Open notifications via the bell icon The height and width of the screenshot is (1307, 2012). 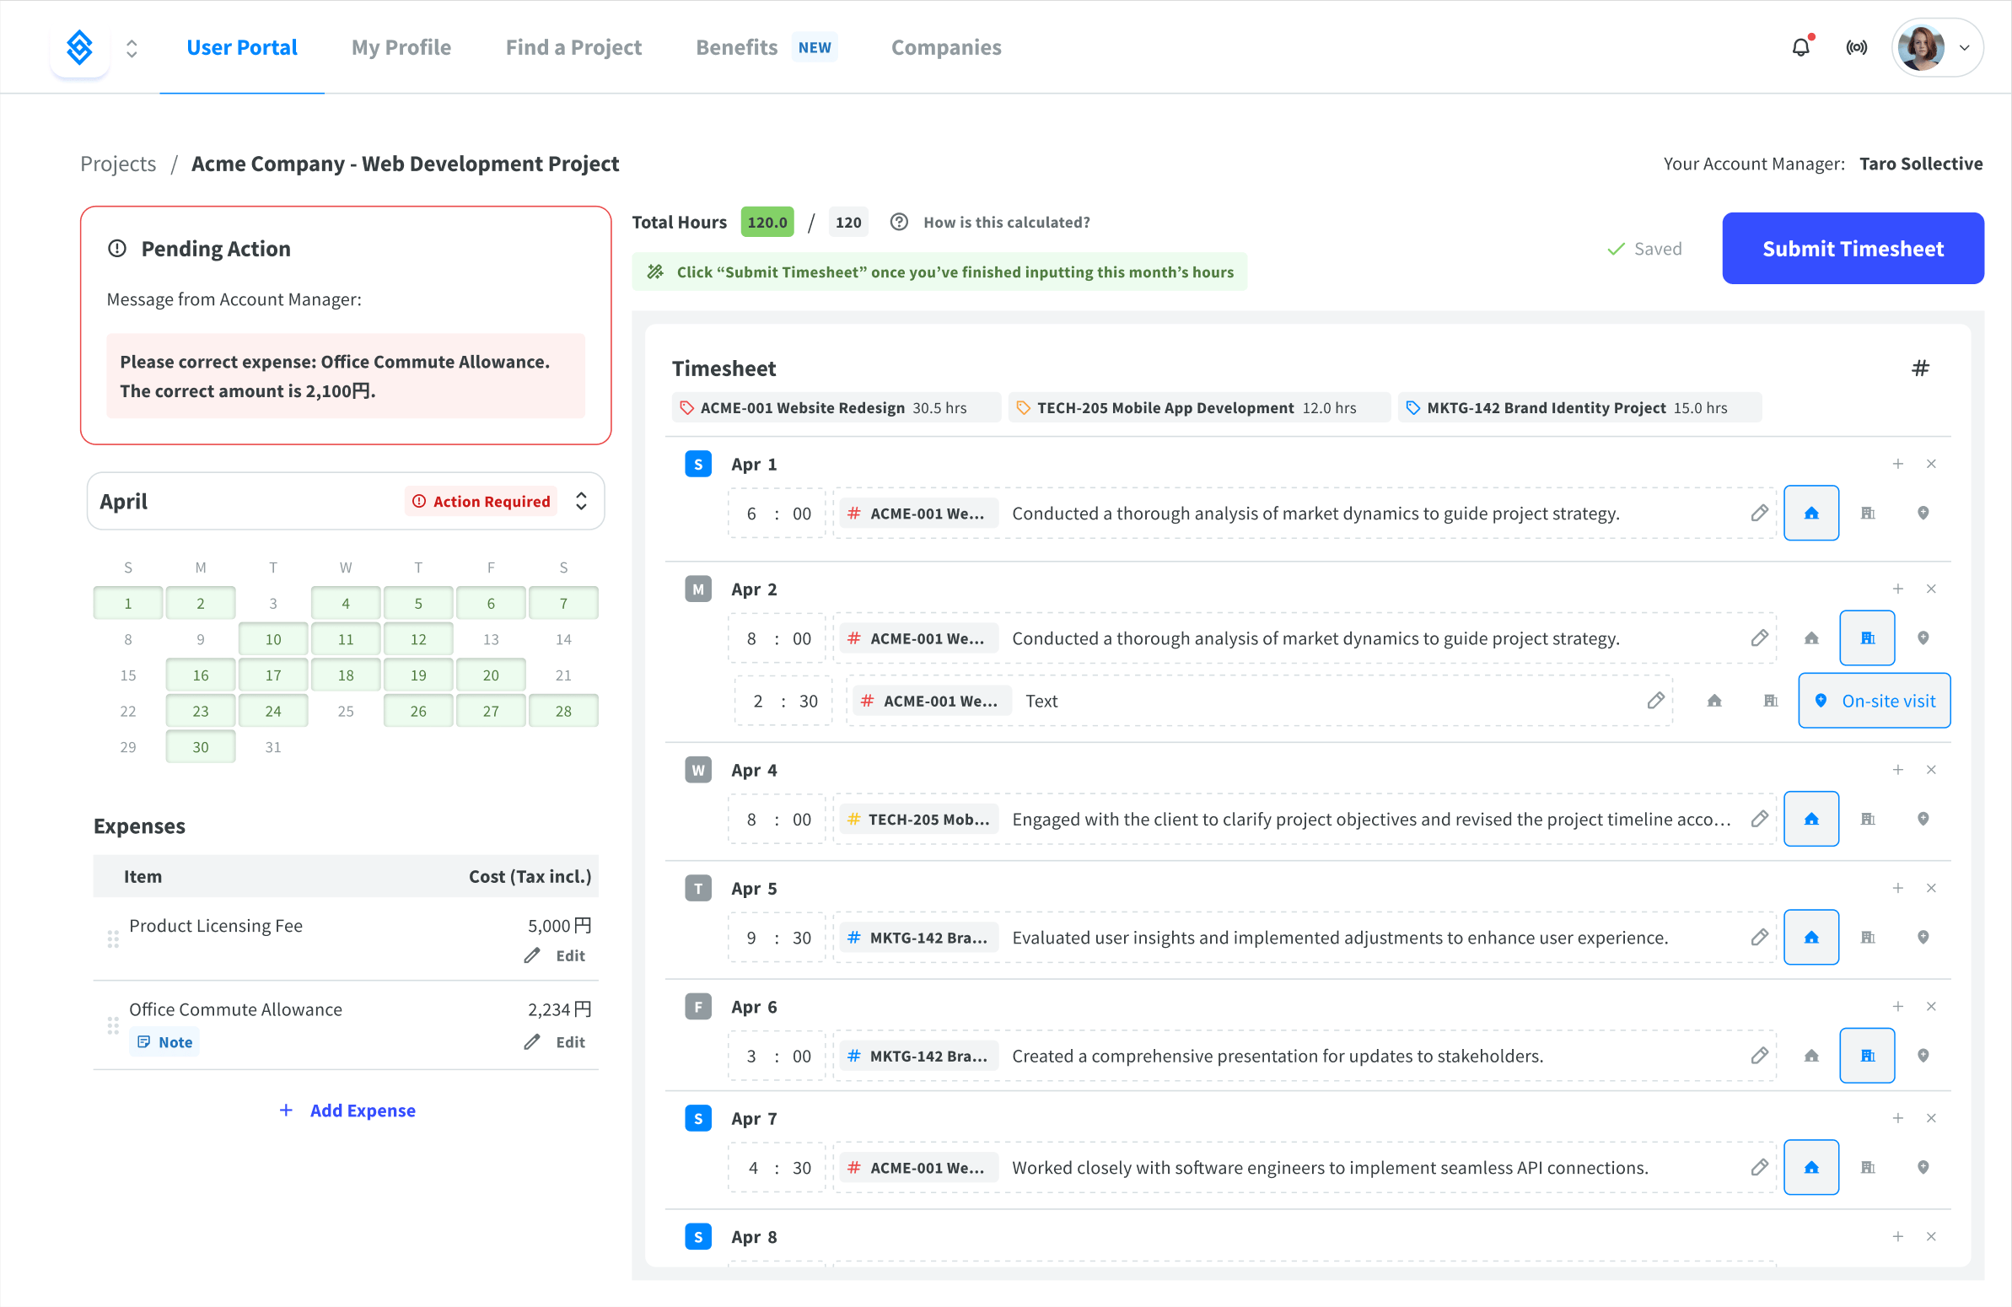click(x=1800, y=46)
